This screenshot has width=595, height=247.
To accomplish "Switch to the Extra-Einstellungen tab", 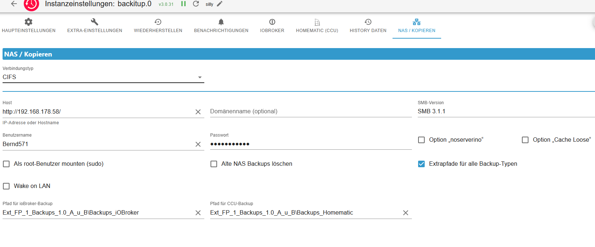I will [95, 26].
